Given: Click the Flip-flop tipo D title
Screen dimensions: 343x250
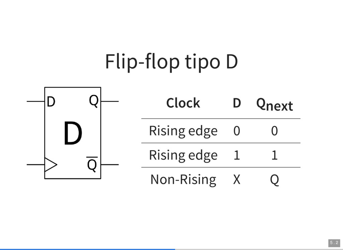Looking at the screenshot, I should coord(171,62).
